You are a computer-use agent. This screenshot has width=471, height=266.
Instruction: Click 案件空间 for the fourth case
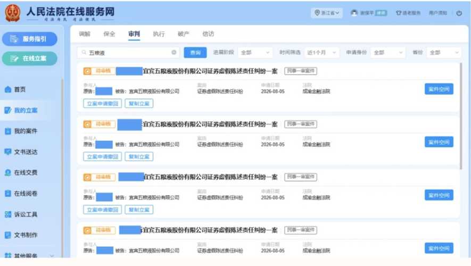(439, 248)
